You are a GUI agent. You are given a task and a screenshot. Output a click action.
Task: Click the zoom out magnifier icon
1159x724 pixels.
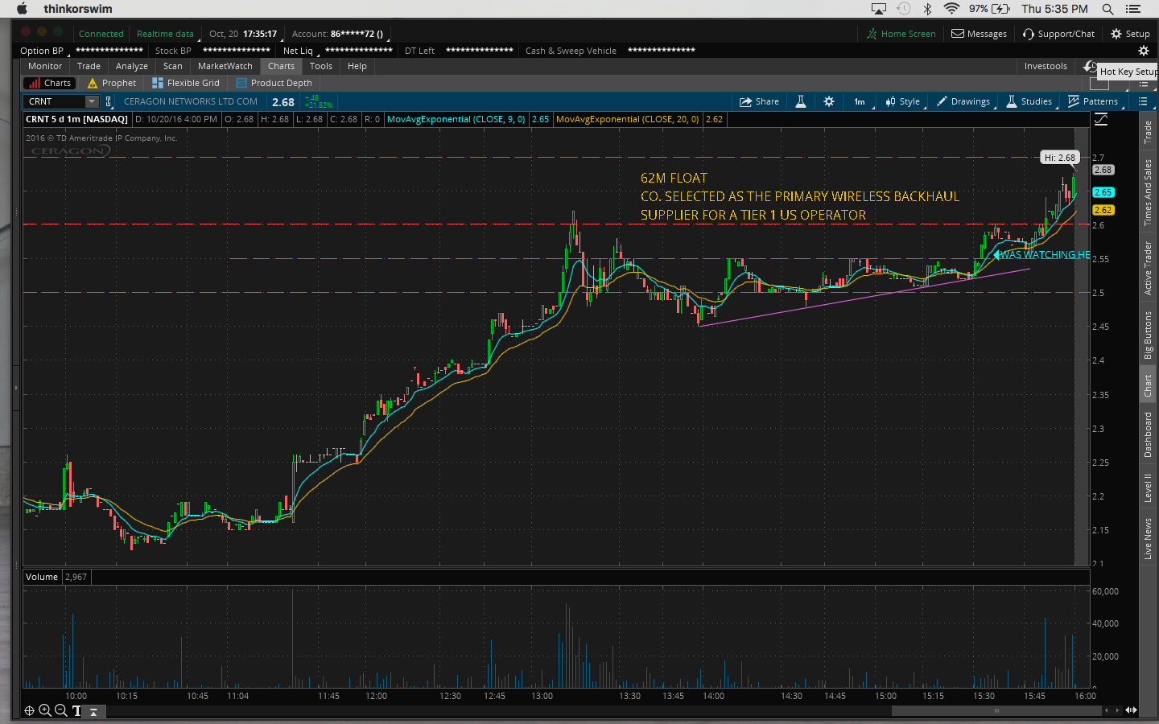pos(60,710)
